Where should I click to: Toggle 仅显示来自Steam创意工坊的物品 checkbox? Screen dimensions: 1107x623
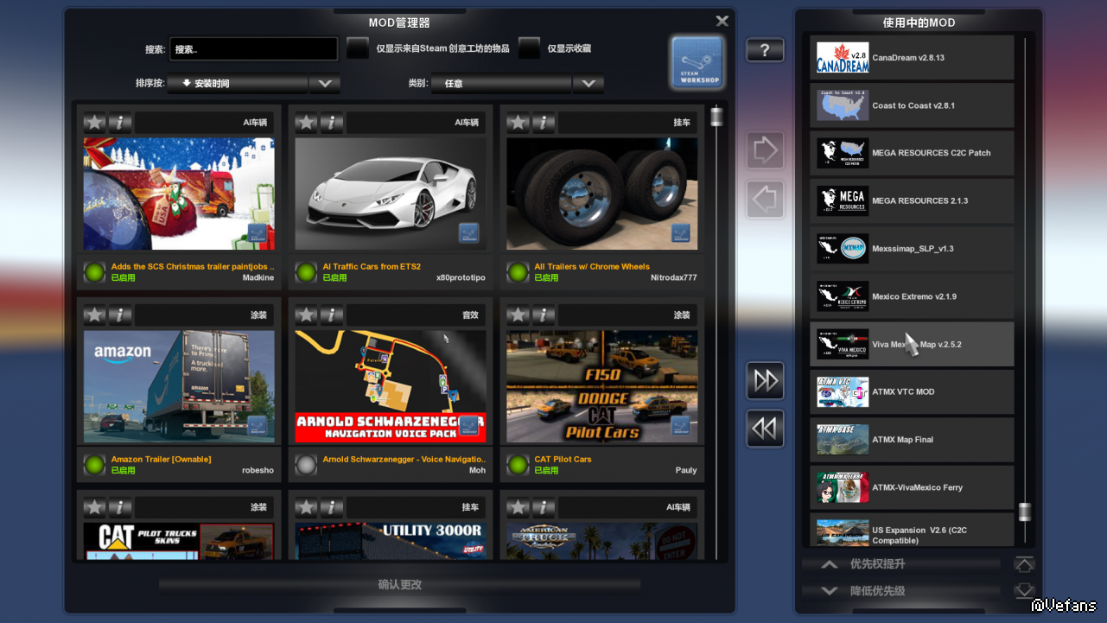click(358, 48)
